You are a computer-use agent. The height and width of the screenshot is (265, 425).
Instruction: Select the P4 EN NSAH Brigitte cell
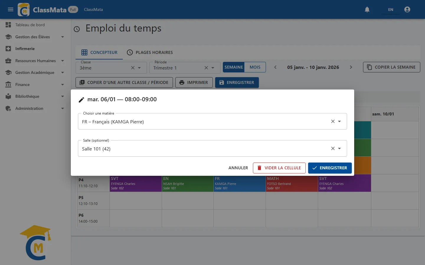tap(188, 184)
